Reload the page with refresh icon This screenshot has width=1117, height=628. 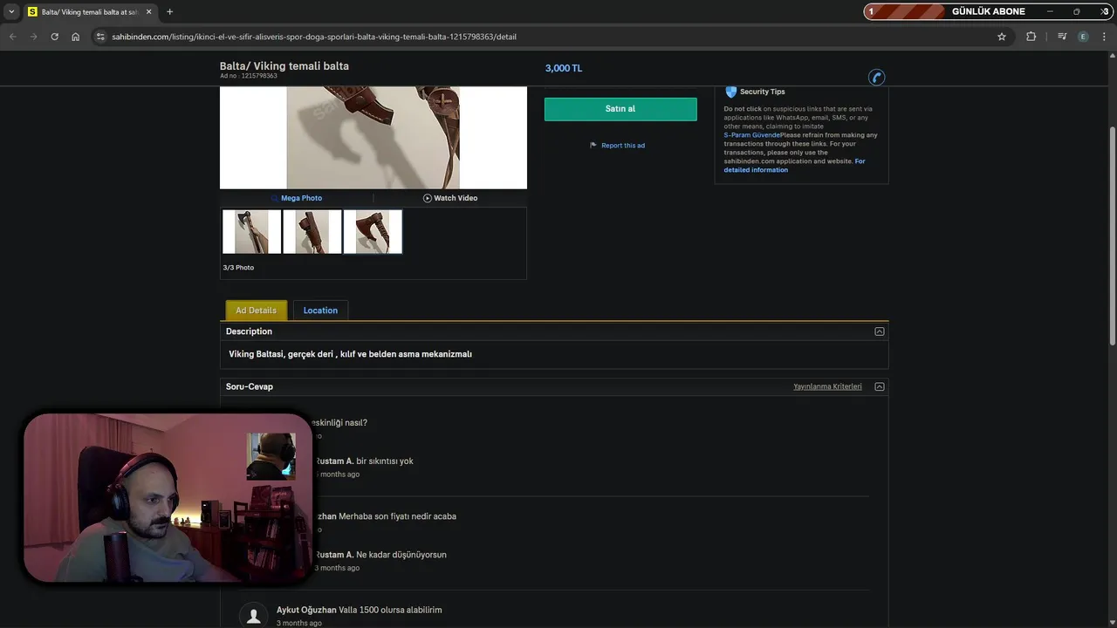click(54, 37)
